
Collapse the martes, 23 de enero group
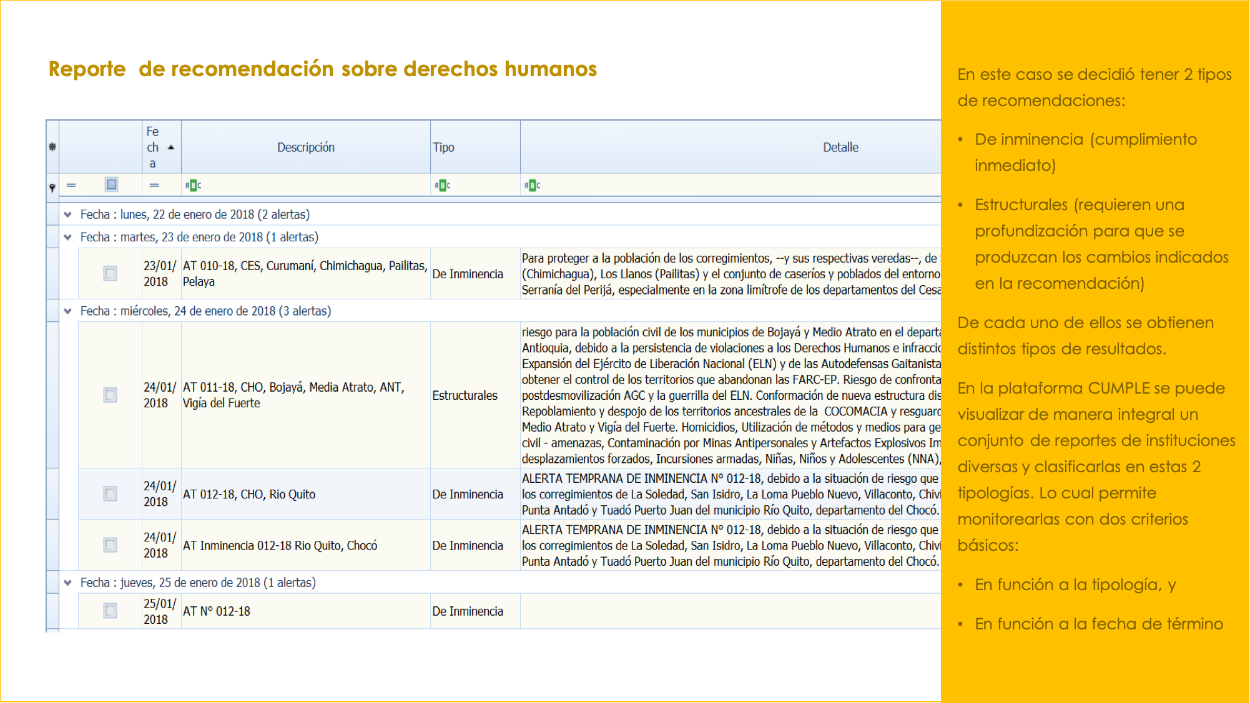68,237
